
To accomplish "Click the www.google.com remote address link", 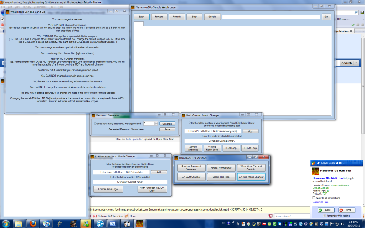I will (340, 185).
